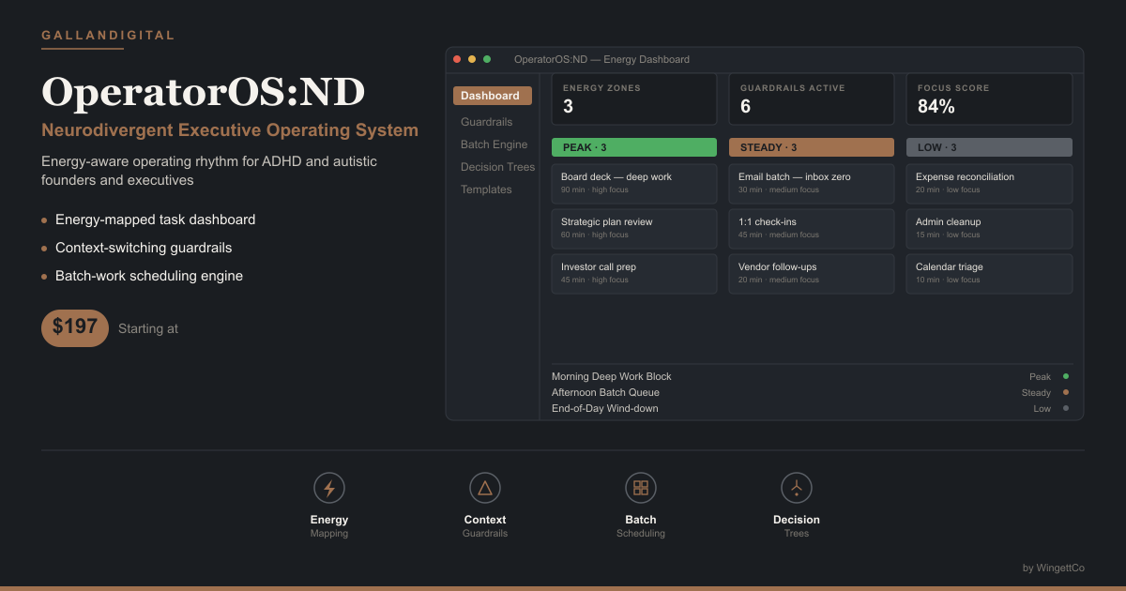
Task: Open the Admin cleanup task card
Action: pos(989,228)
